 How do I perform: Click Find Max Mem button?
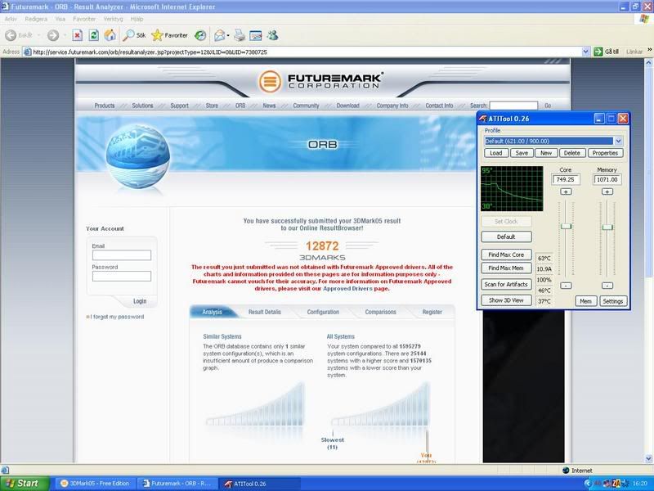pos(506,268)
